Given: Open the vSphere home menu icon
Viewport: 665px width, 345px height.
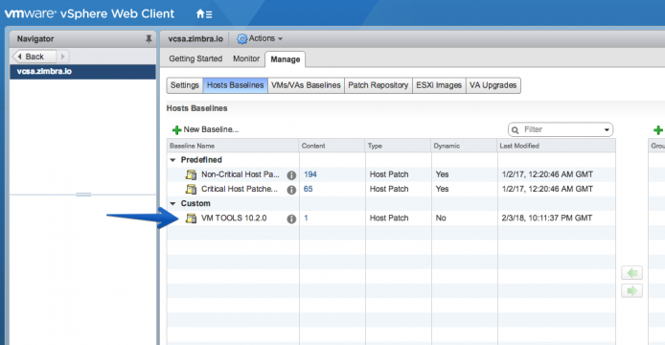Looking at the screenshot, I should coord(204,14).
